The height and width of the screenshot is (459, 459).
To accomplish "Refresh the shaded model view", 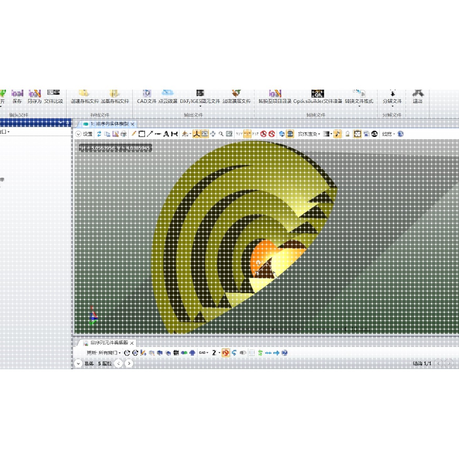I will (99, 134).
